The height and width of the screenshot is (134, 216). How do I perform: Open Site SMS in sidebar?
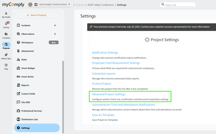(25, 102)
